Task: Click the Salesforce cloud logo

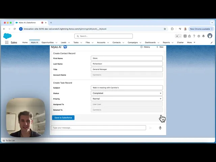Action: [x=7, y=36]
